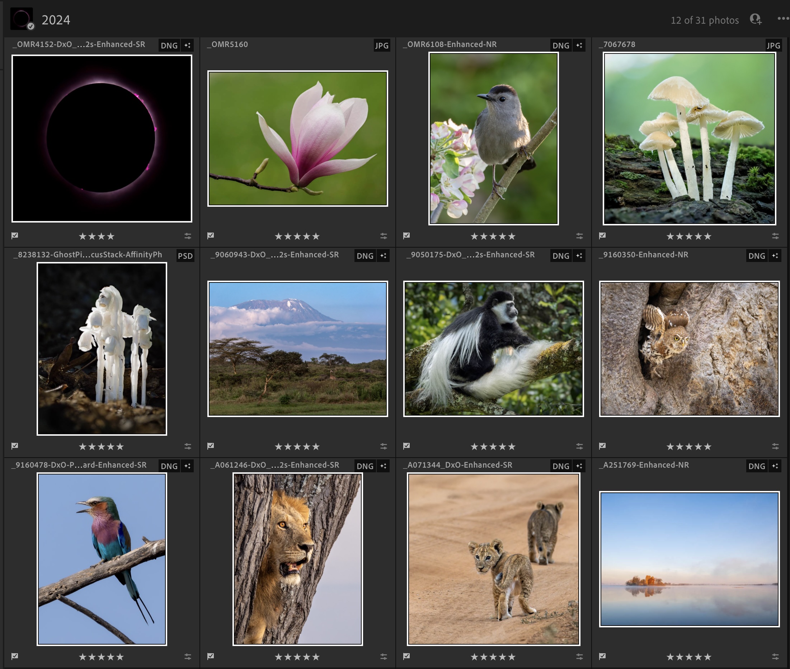This screenshot has height=669, width=790.
Task: Click the enhanced badge on _9160350 owl photo
Action: [x=775, y=256]
